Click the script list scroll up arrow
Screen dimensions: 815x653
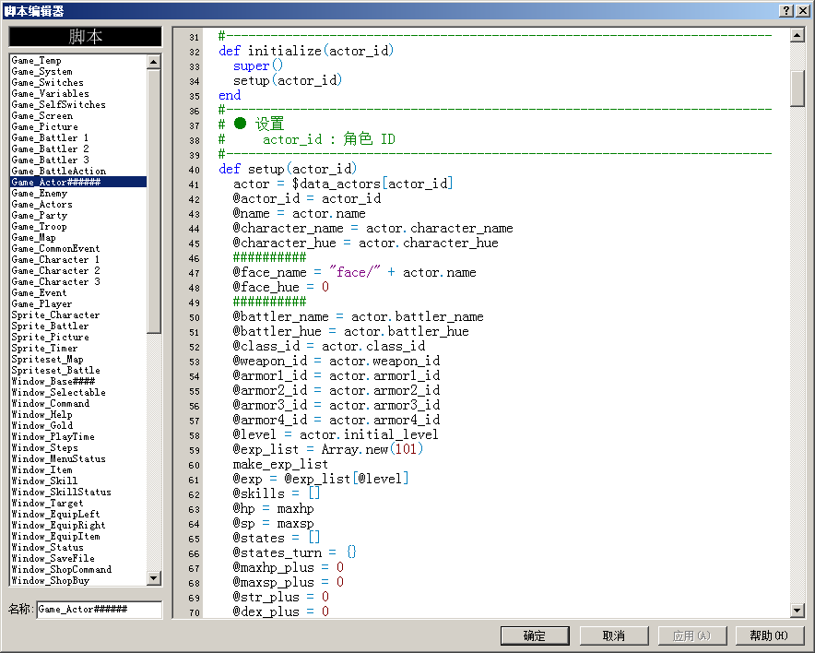tap(153, 62)
